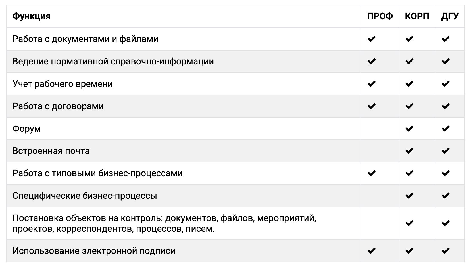Click the ДГУ checkmark for Учет рабочего времени

pos(446,84)
